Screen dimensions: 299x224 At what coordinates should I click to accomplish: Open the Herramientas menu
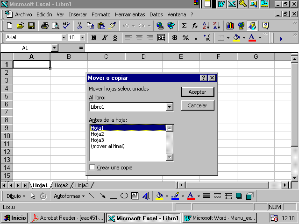[x=130, y=14]
